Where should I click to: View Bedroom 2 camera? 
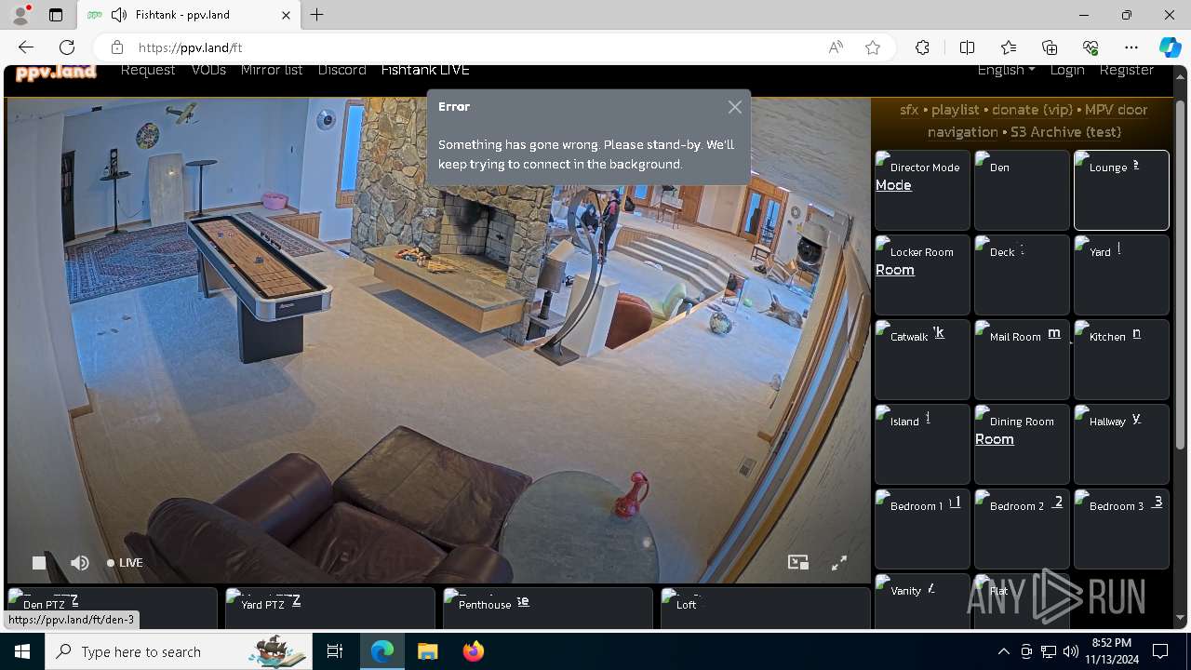click(1022, 529)
